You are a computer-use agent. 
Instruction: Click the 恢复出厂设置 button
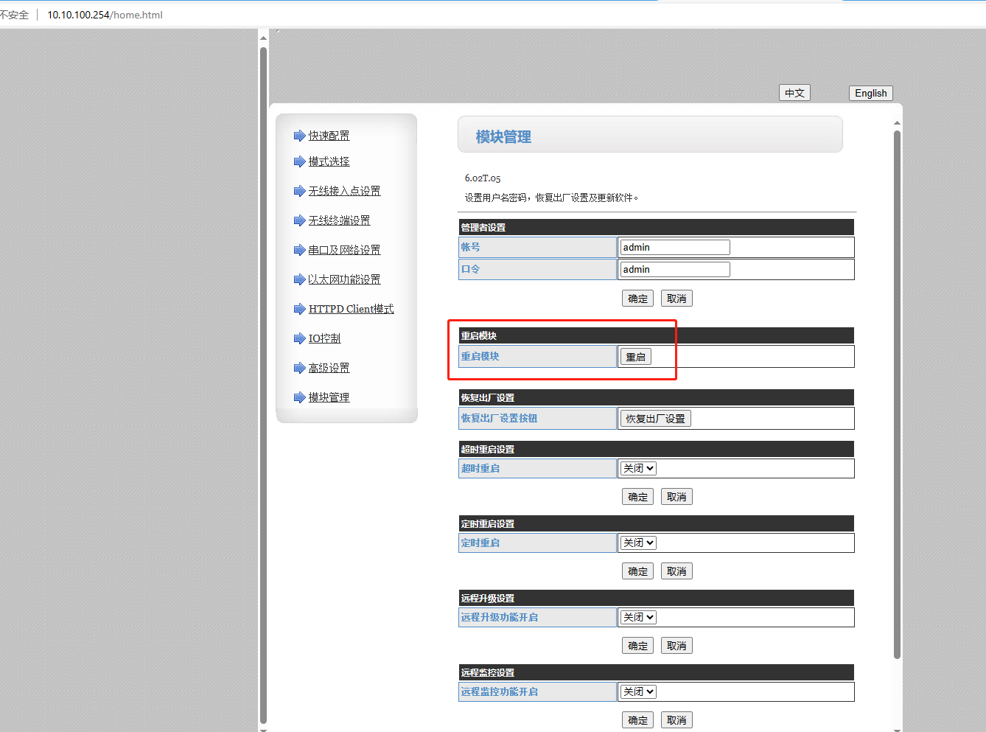(x=655, y=419)
